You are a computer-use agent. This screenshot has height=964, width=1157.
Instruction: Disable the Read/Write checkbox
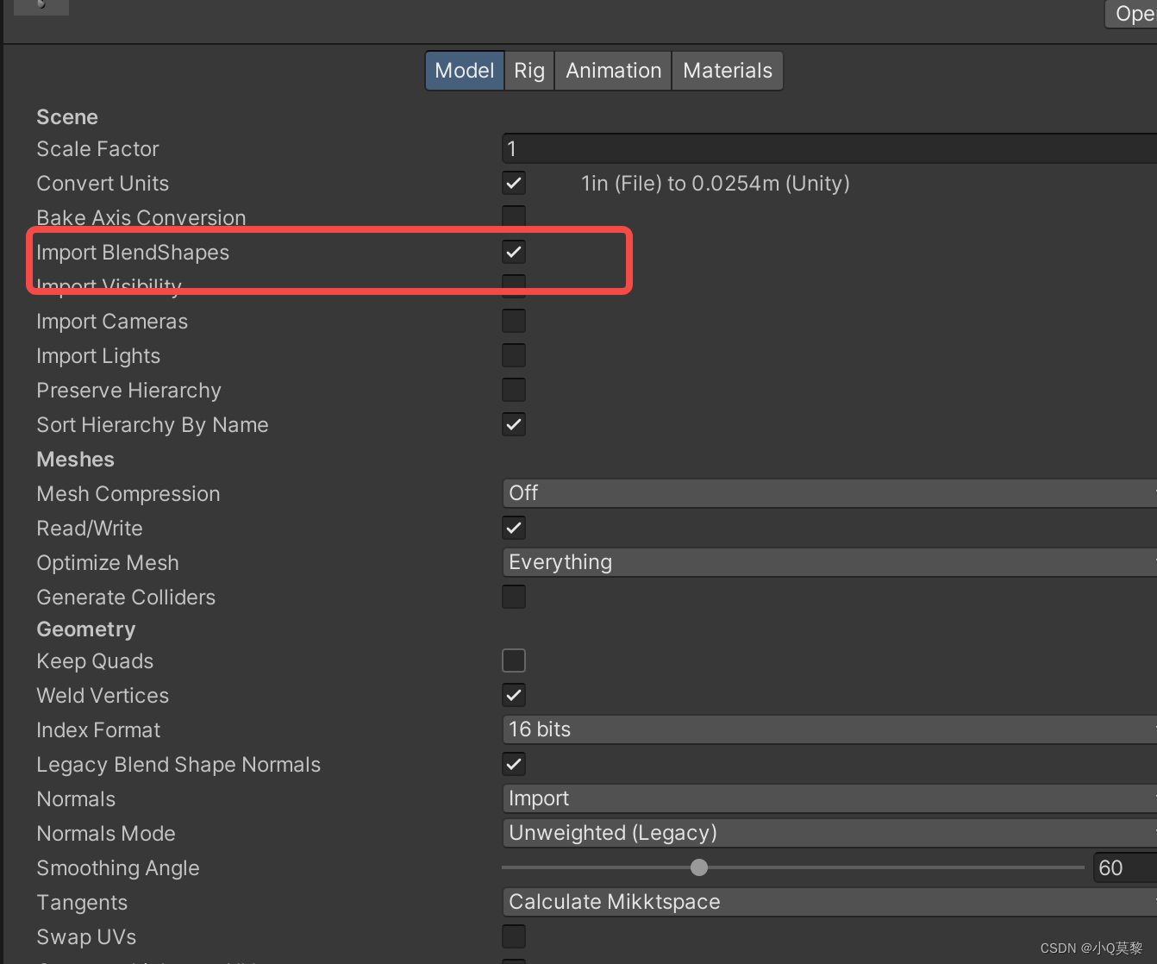tap(513, 528)
